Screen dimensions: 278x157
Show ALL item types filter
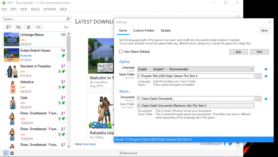tap(66, 27)
